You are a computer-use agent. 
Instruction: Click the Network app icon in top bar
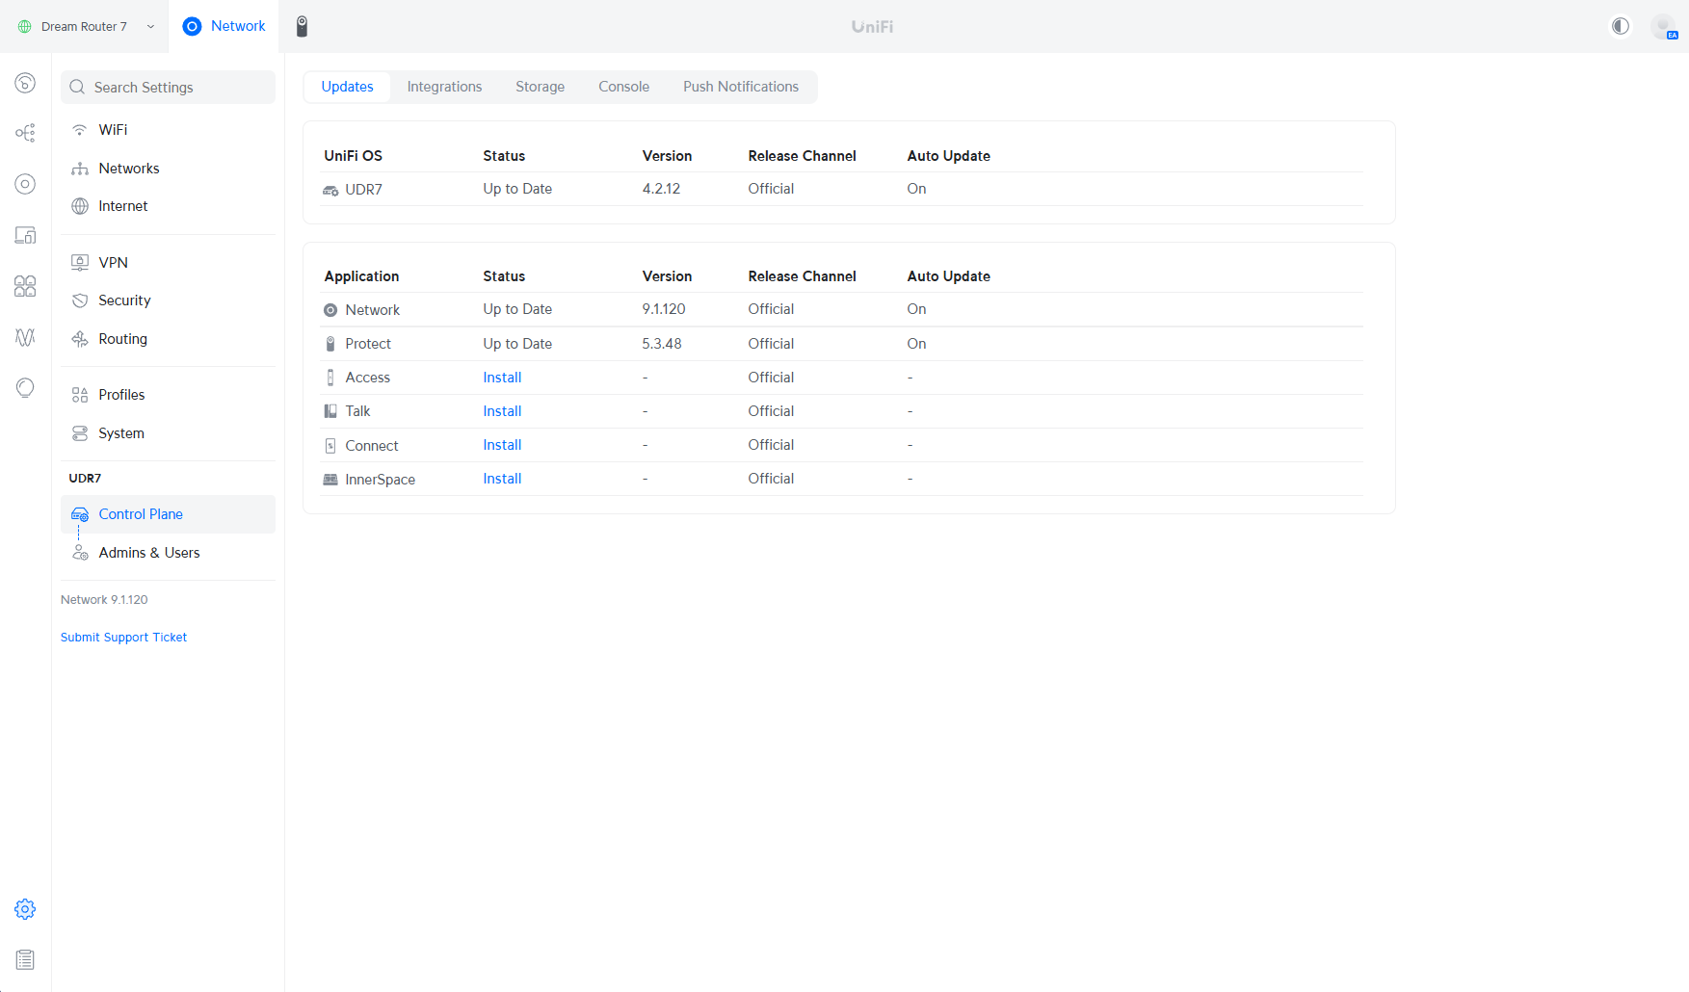tap(192, 26)
